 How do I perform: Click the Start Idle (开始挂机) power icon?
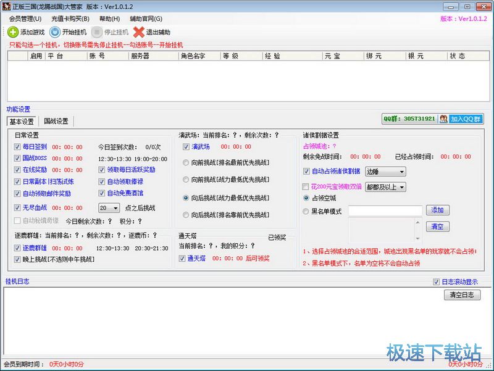55,32
